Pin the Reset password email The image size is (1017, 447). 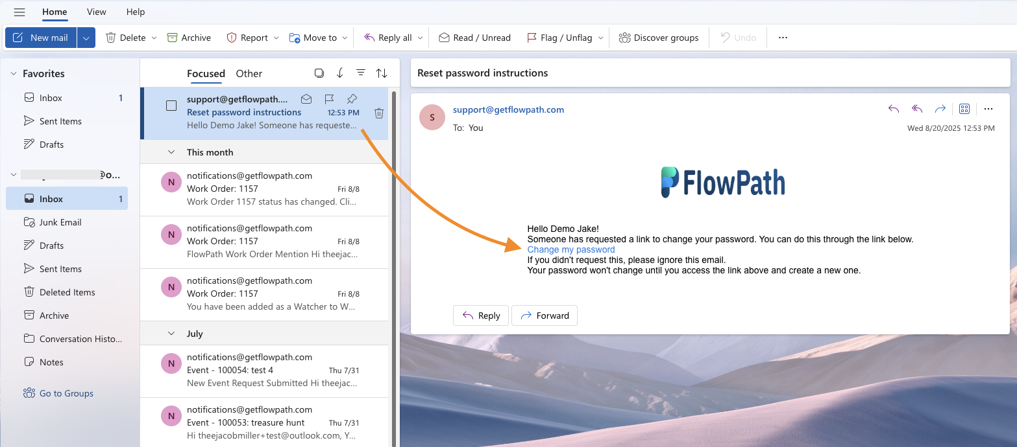[x=352, y=99]
